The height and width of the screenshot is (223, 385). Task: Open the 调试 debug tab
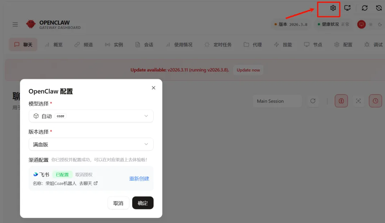point(374,44)
